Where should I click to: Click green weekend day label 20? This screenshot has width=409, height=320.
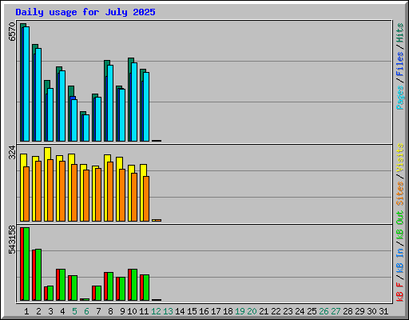252,311
